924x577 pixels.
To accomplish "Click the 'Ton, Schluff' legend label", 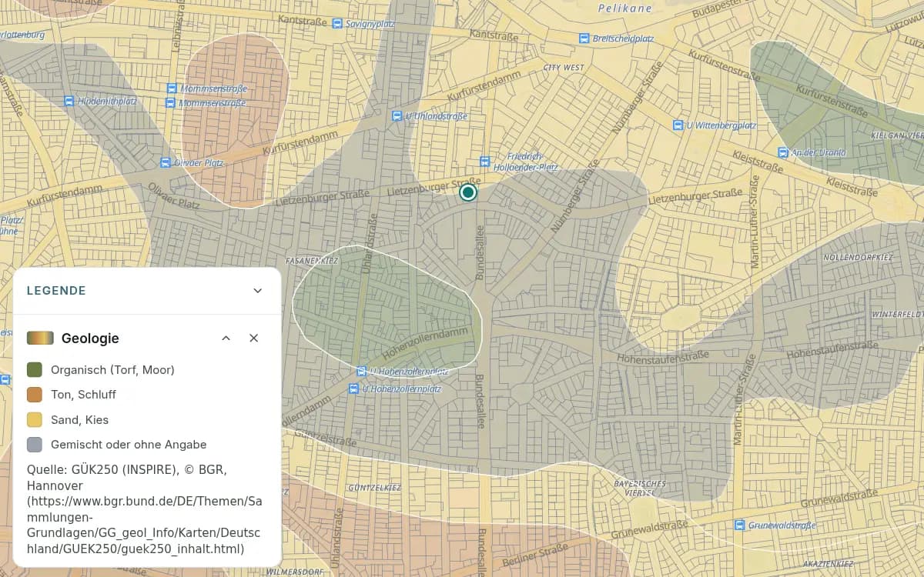I will point(83,395).
